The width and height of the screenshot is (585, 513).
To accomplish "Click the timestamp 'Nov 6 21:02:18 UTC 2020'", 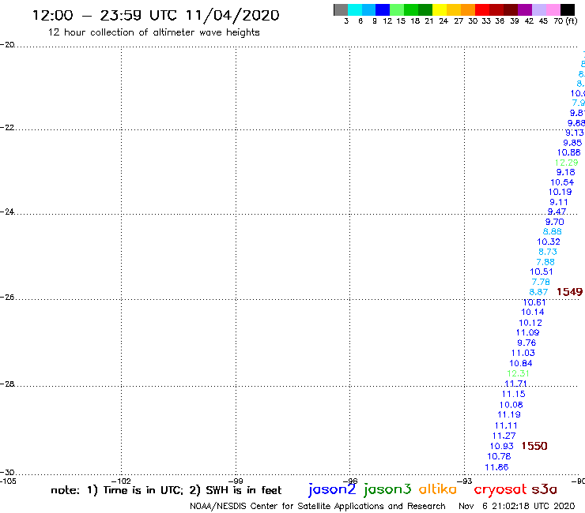I will click(517, 507).
